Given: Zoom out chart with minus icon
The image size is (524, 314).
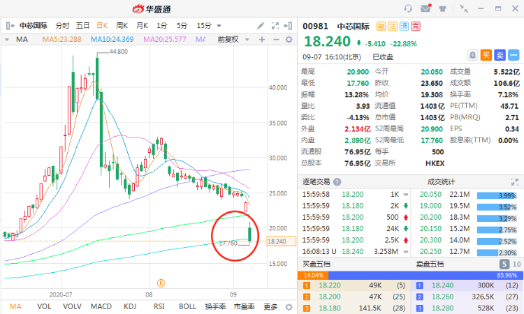Looking at the screenshot, I should click(276, 40).
